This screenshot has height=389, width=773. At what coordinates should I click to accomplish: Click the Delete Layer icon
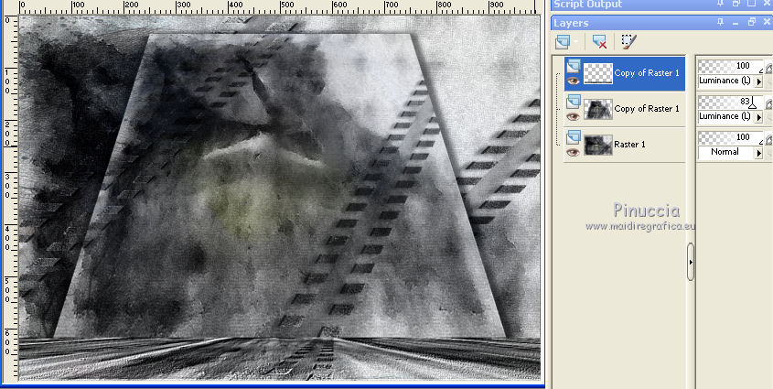coord(599,41)
